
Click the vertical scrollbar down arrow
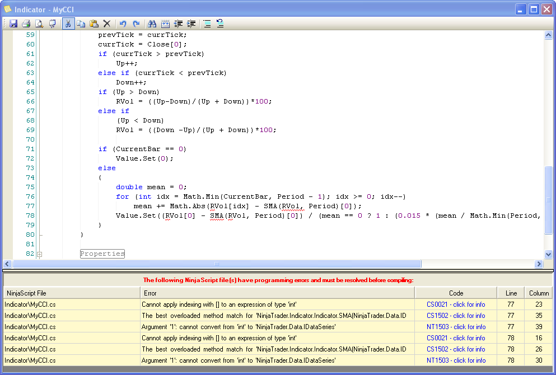(x=548, y=254)
